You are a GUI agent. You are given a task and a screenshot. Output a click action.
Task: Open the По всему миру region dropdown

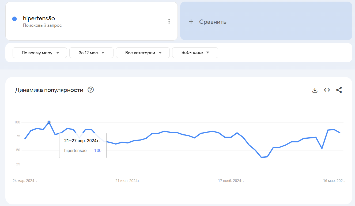click(40, 53)
